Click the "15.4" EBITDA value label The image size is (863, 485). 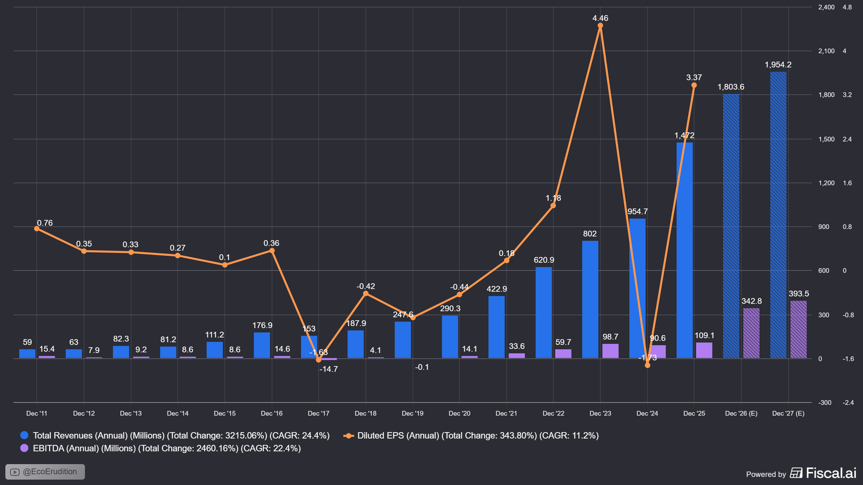click(x=47, y=349)
